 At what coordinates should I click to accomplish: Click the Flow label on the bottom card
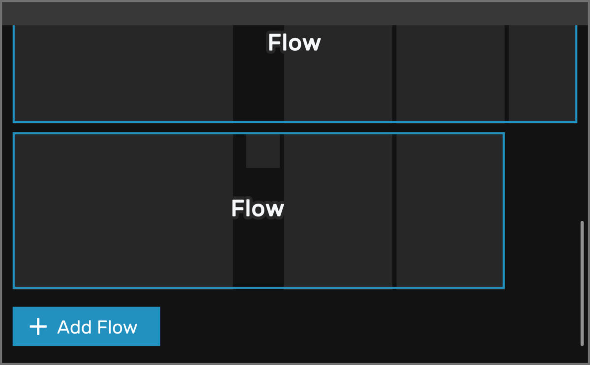pyautogui.click(x=257, y=208)
